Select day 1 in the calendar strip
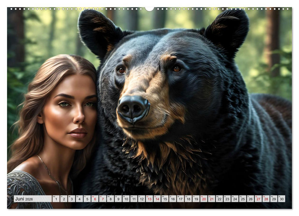Screen dimensions: 299x216 tap(56, 199)
